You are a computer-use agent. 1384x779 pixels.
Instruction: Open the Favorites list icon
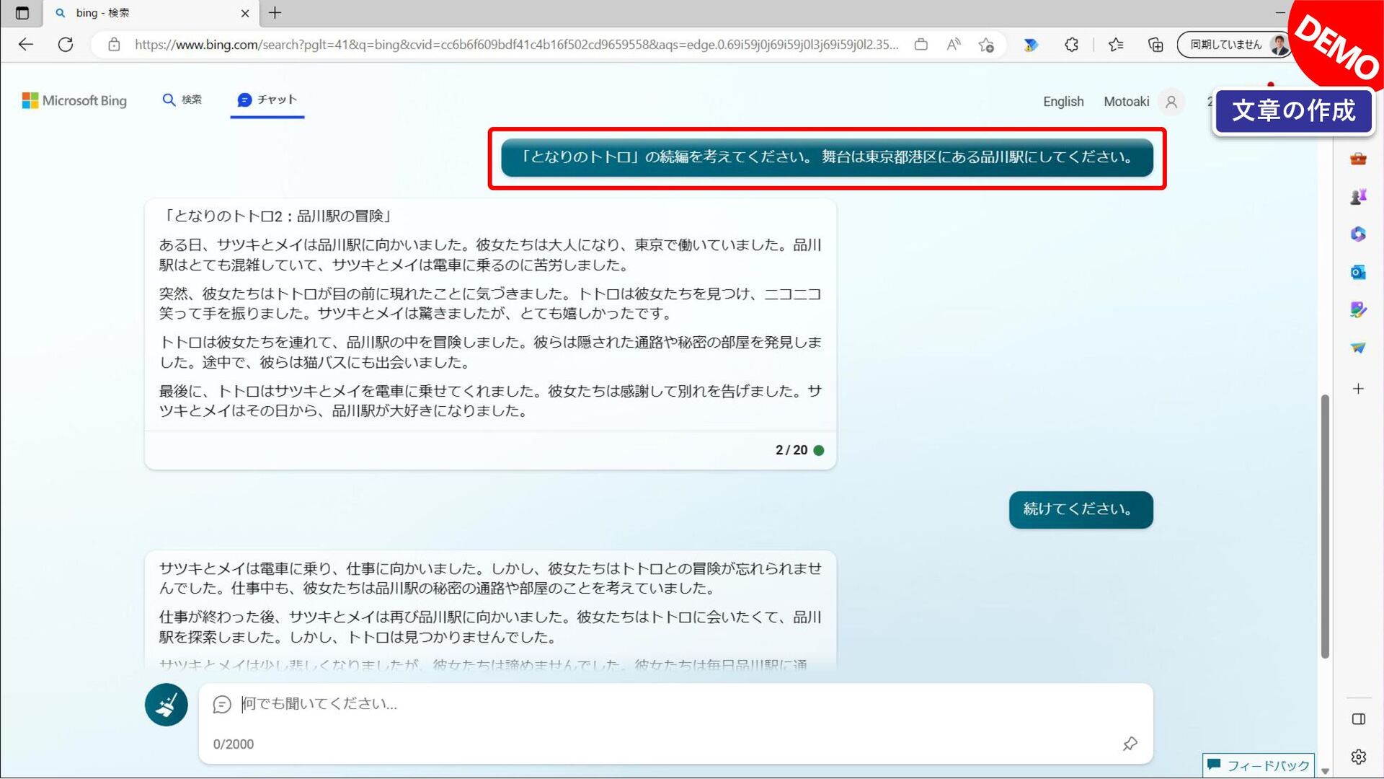pos(1116,45)
